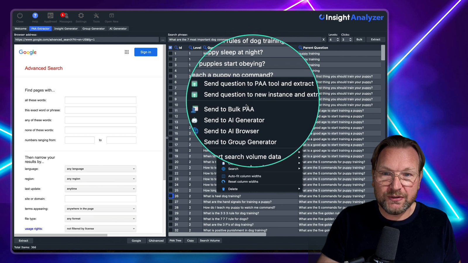The image size is (468, 263).
Task: Expand the Delete submenu arrow
Action: click(x=299, y=189)
